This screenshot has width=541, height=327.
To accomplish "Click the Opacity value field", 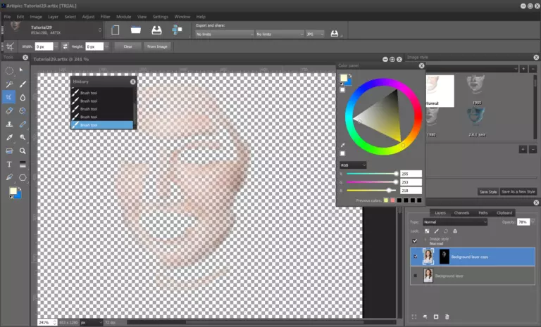I will pos(523,222).
